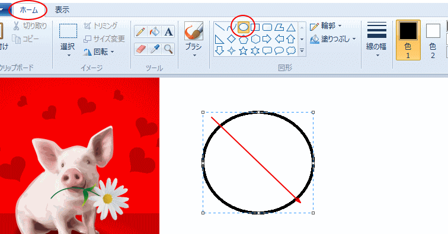Choose the Six-point star shape
Screen dimensions: 448x234
point(255,50)
